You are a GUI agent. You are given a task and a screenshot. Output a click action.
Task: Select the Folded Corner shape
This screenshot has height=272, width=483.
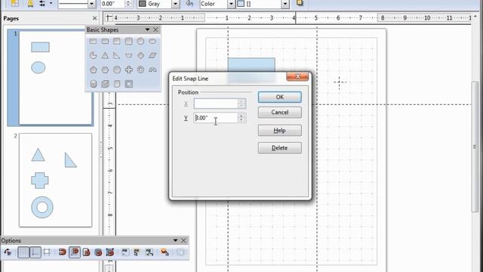coord(117,84)
